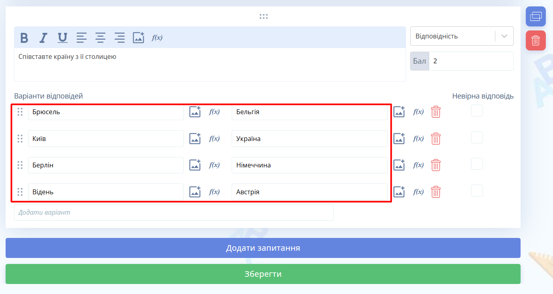553x294 pixels.
Task: Insert formula via toolbar f(x) icon
Action: click(x=157, y=38)
